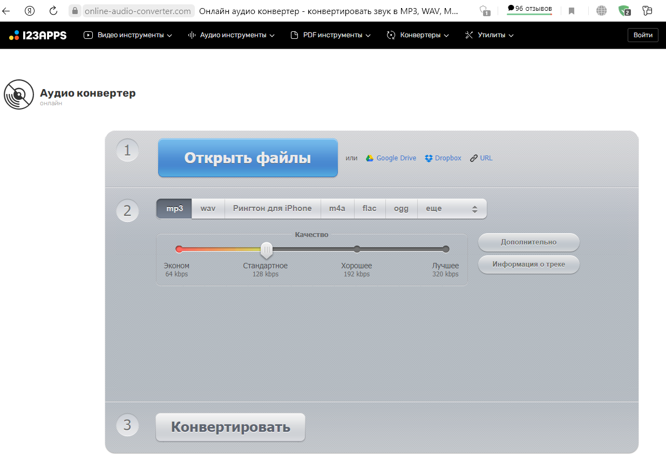This screenshot has width=666, height=461.
Task: Expand the еще formats dropdown
Action: [433, 208]
